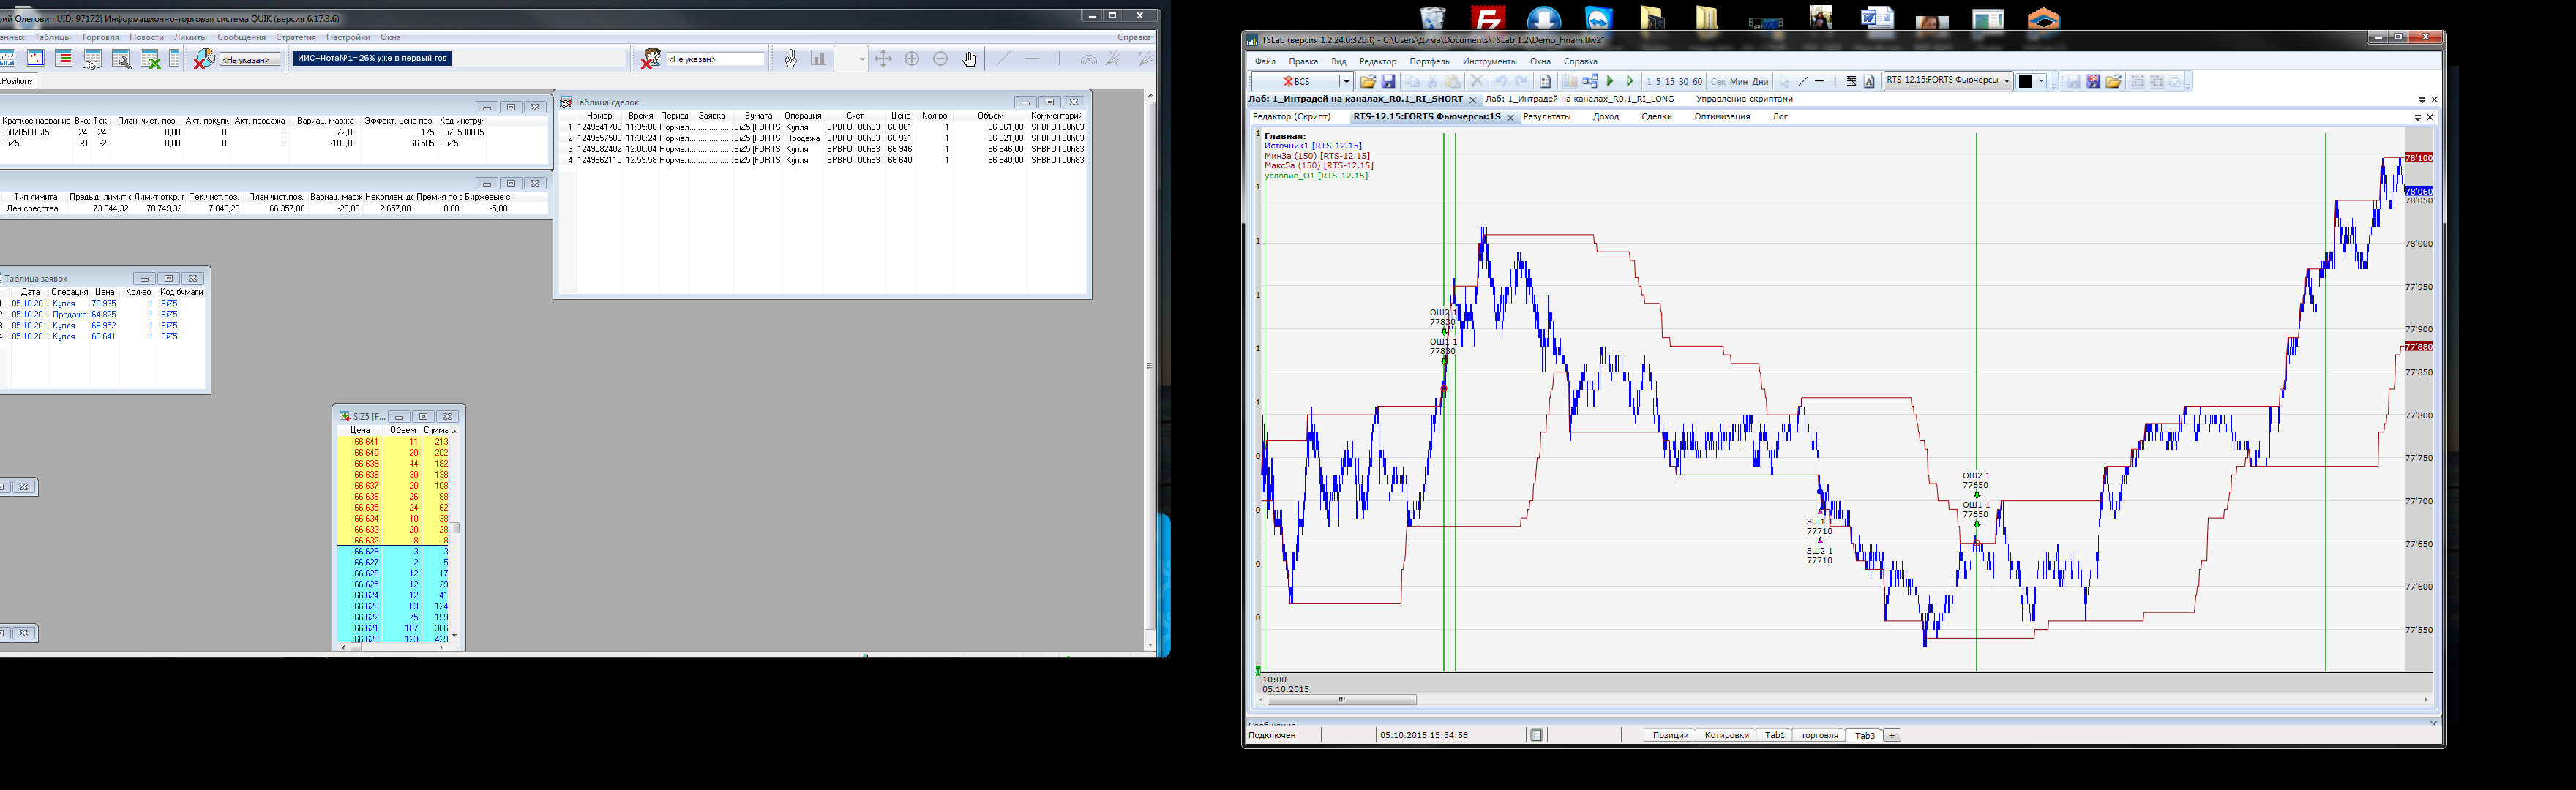This screenshot has height=790, width=2576.
Task: Open the black color picker dropdown
Action: 2041,82
